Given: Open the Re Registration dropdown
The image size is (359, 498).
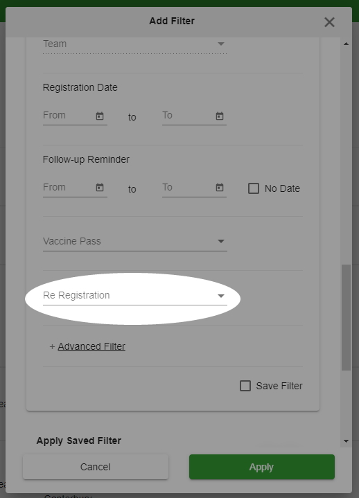Looking at the screenshot, I should pos(135,296).
